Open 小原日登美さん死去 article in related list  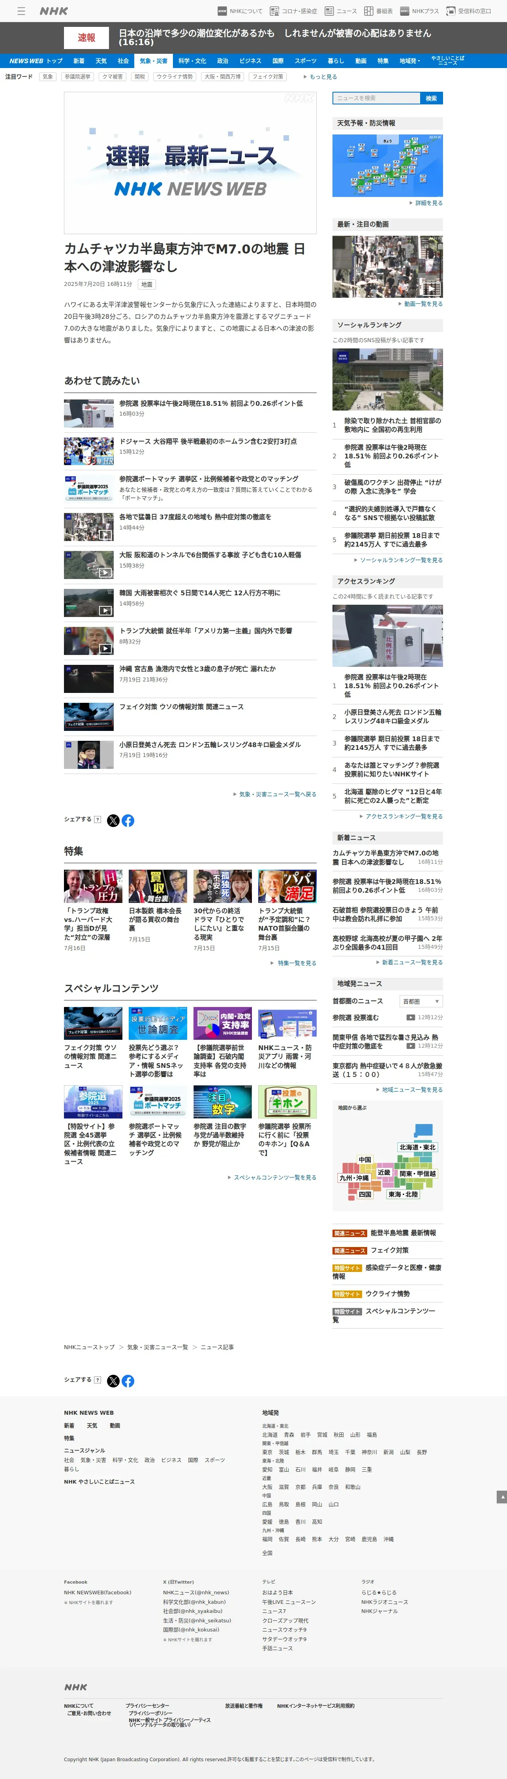tap(210, 745)
